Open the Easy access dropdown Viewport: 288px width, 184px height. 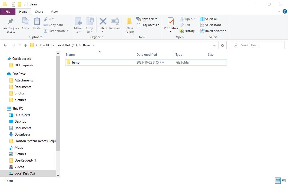pyautogui.click(x=148, y=25)
